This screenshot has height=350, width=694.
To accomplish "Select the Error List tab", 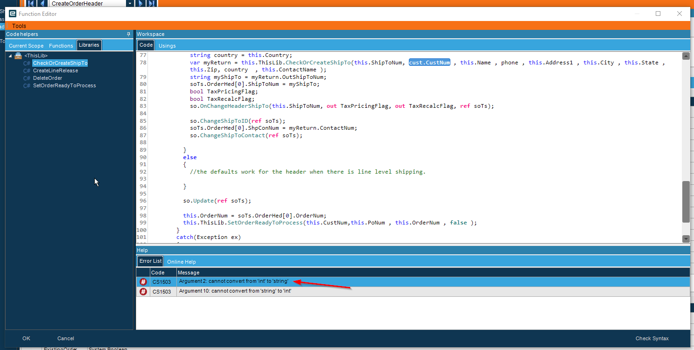I will (150, 261).
